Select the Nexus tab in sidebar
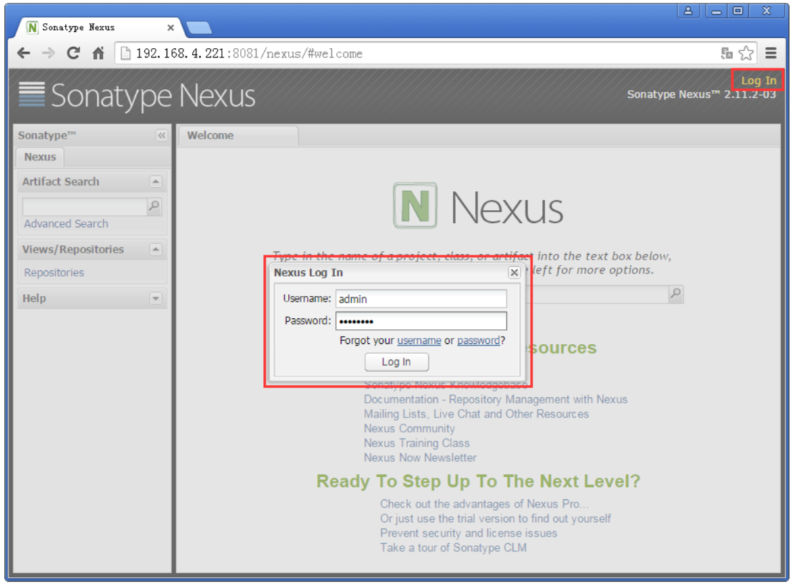This screenshot has width=796, height=585. coord(40,157)
